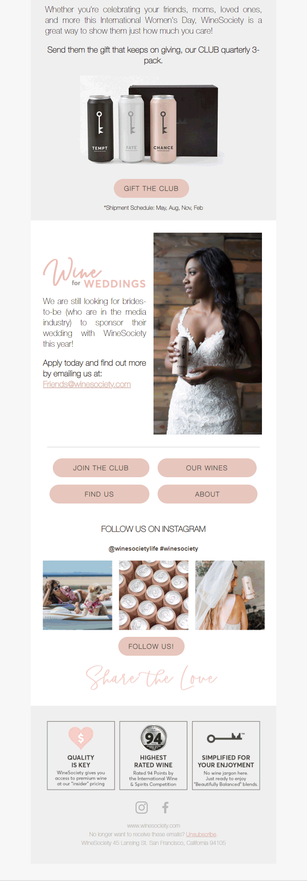The width and height of the screenshot is (307, 881).
Task: Visit www.winesociety.com footer link
Action: (153, 826)
